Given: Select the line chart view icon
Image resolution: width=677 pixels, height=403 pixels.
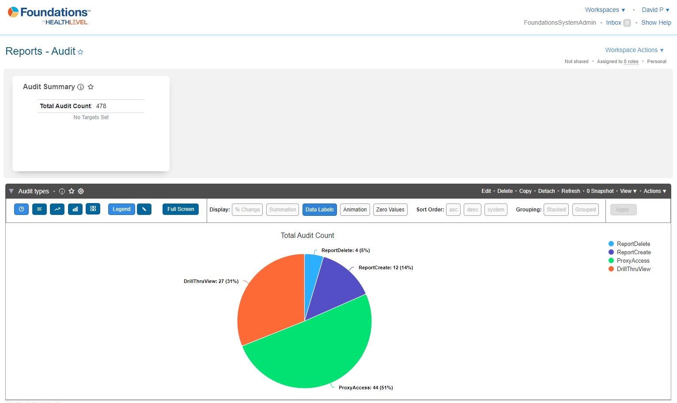Looking at the screenshot, I should click(57, 209).
